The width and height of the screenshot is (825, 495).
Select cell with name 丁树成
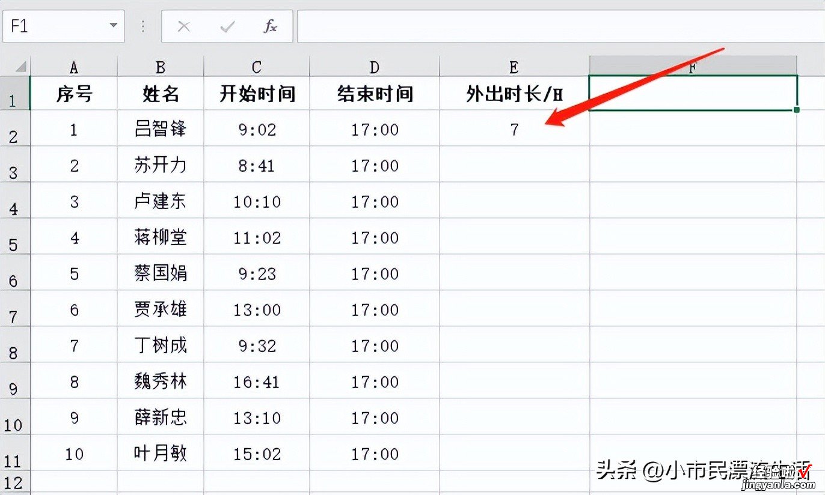click(x=161, y=345)
